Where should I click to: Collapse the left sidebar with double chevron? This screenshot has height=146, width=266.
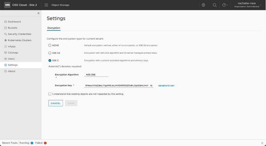(x=38, y=13)
